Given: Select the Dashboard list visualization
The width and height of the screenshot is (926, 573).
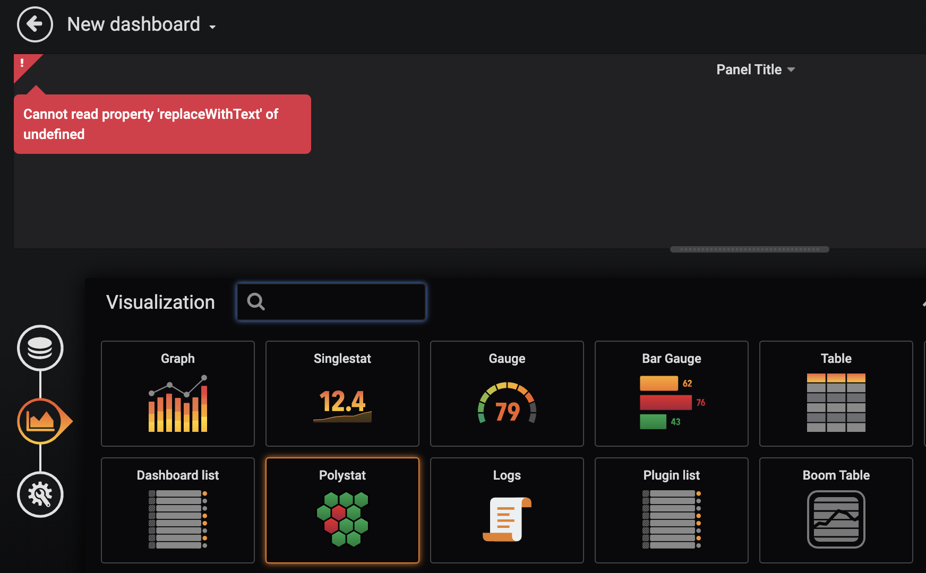Looking at the screenshot, I should click(x=178, y=510).
